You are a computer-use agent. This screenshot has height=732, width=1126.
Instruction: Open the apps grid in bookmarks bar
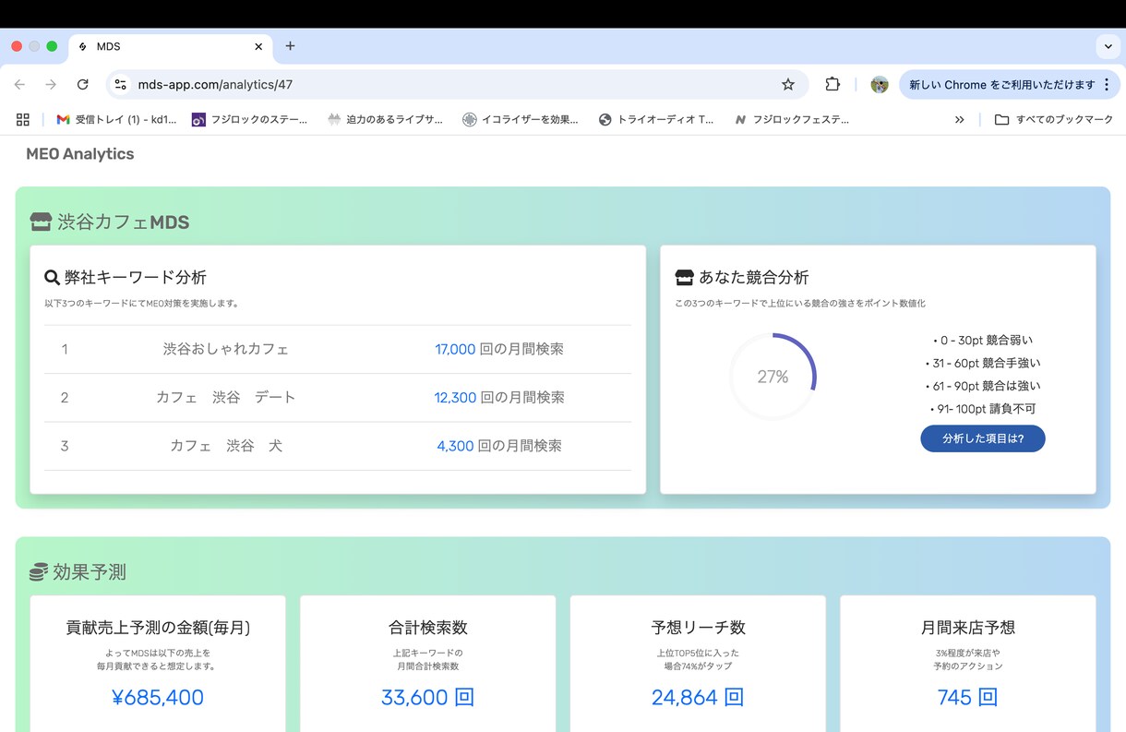[x=23, y=119]
